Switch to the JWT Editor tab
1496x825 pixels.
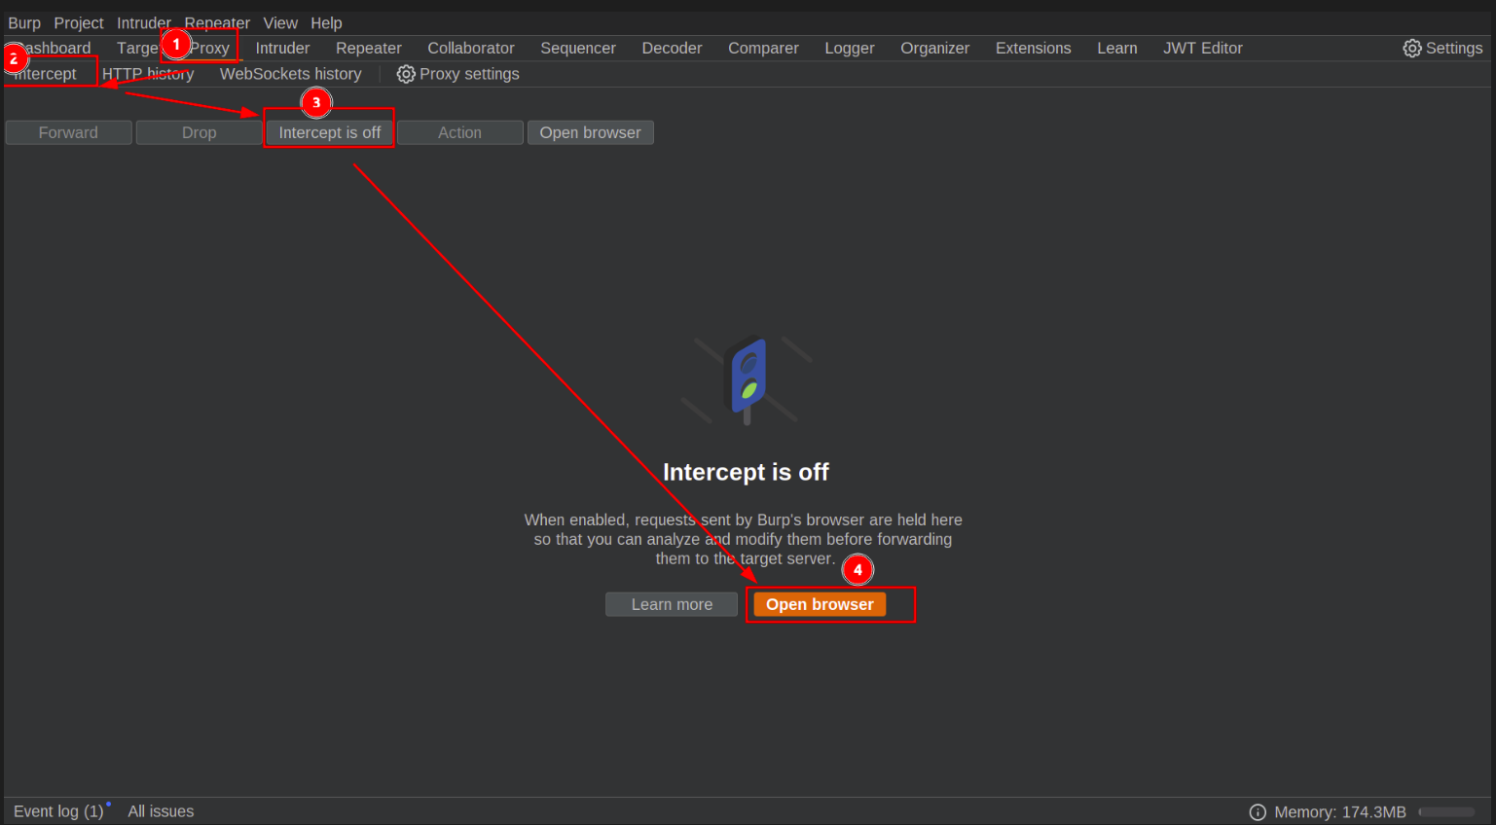[1203, 48]
